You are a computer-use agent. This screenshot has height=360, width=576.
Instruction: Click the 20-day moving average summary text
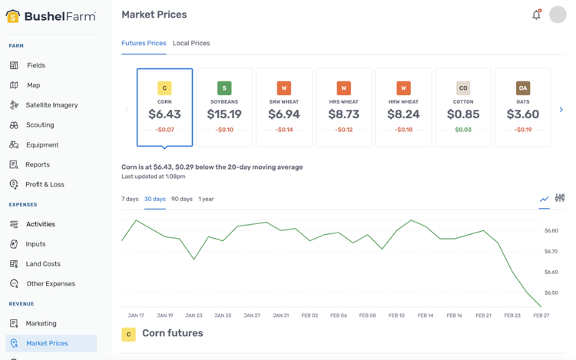(212, 167)
